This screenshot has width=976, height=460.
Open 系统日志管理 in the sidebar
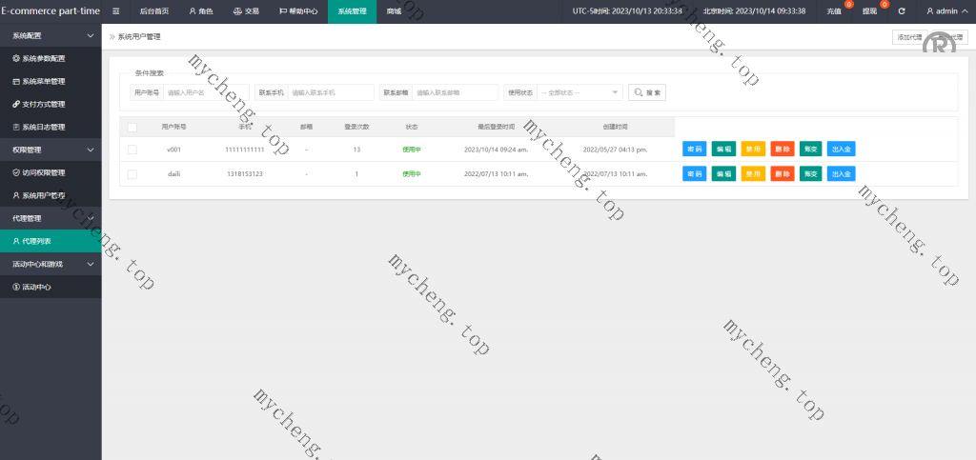[x=43, y=127]
